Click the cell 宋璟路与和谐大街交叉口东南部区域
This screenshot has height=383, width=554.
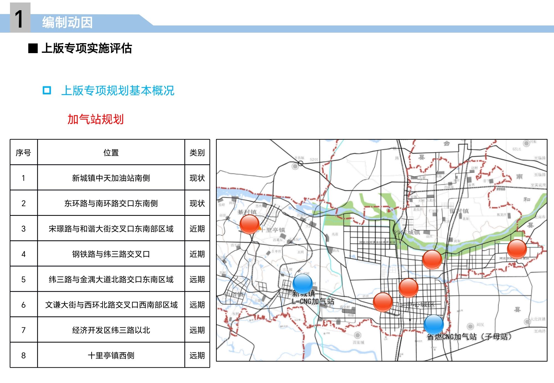point(111,229)
